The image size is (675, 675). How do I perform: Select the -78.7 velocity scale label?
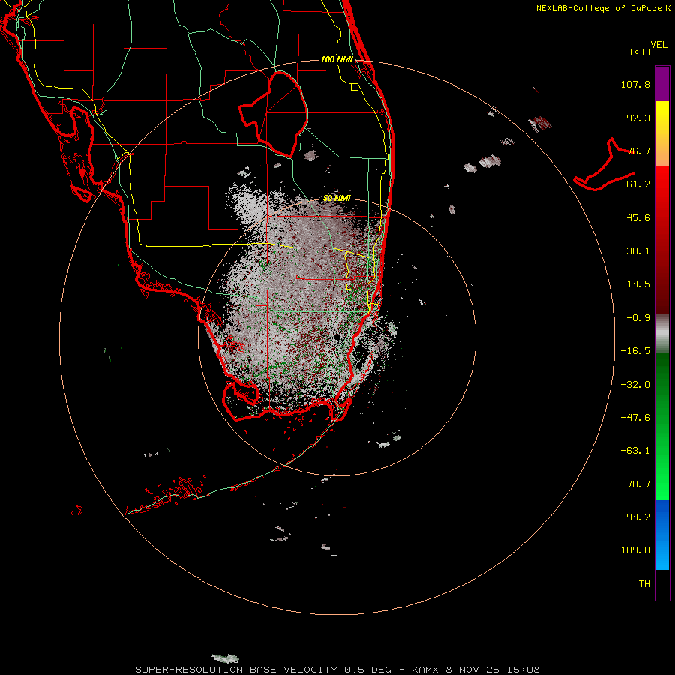click(635, 484)
